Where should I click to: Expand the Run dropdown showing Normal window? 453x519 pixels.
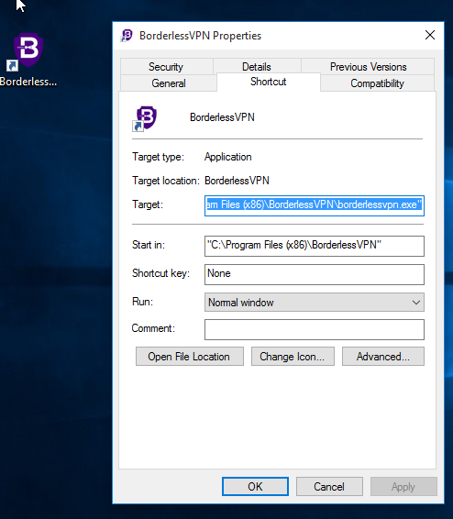click(x=314, y=303)
